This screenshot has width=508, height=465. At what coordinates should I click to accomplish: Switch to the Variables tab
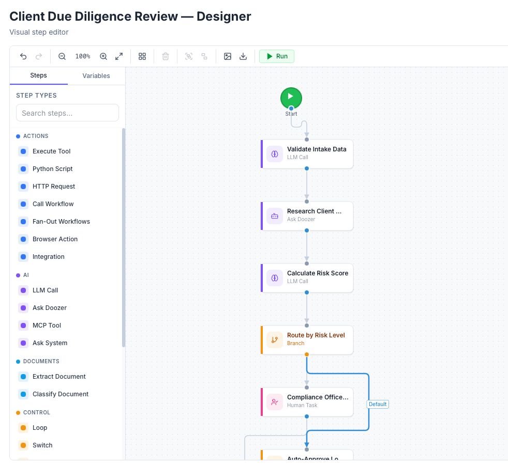coord(96,76)
